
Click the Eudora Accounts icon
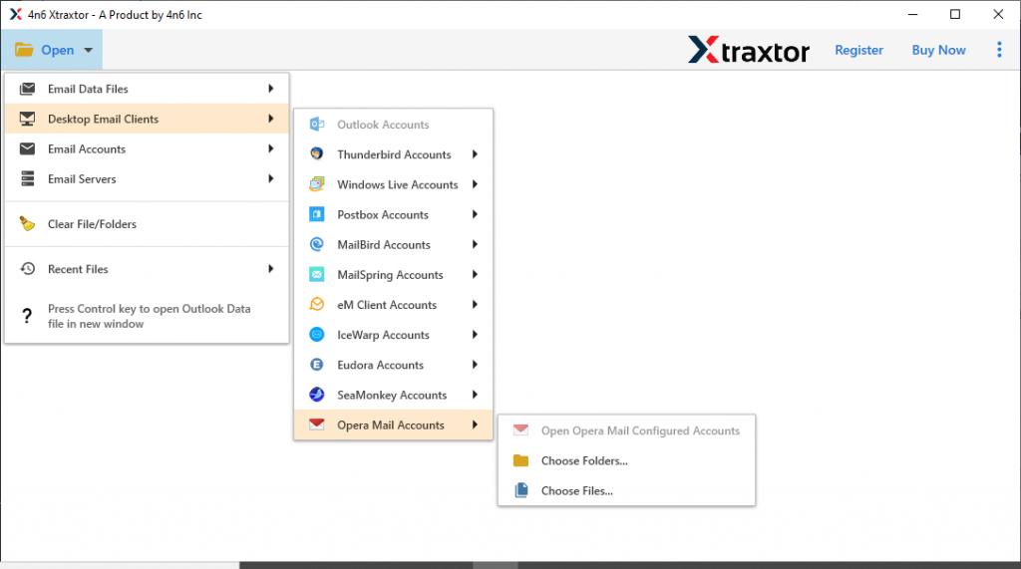pyautogui.click(x=317, y=365)
